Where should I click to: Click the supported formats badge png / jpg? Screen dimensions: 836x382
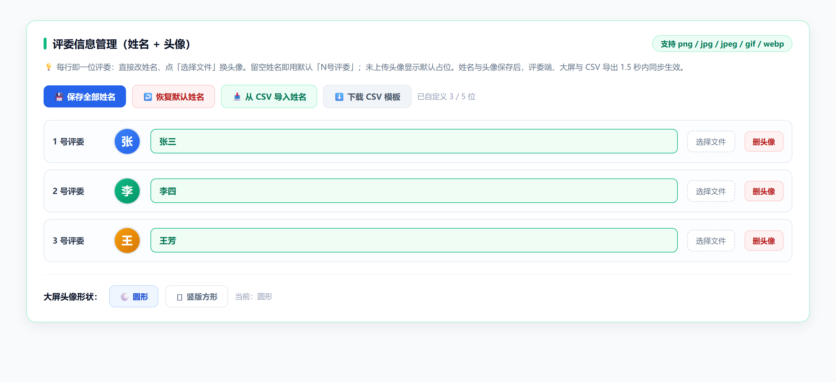(x=722, y=44)
